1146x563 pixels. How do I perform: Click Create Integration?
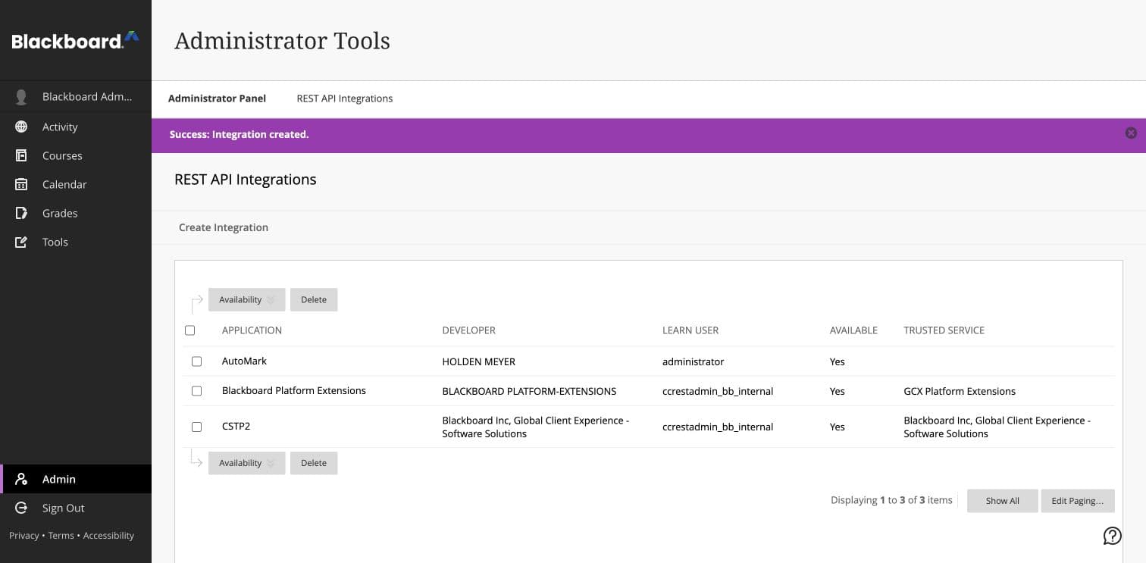(x=224, y=227)
